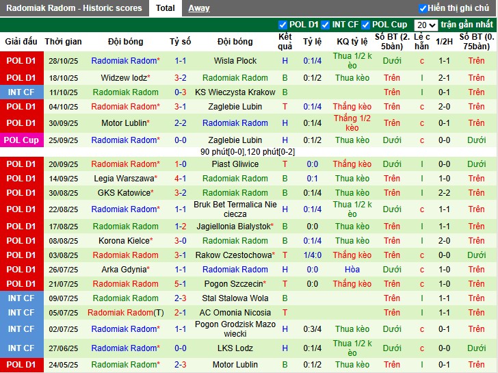Open the AC Omonia Nicosia team link
Viewport: 498px width, 373px height.
(235, 313)
